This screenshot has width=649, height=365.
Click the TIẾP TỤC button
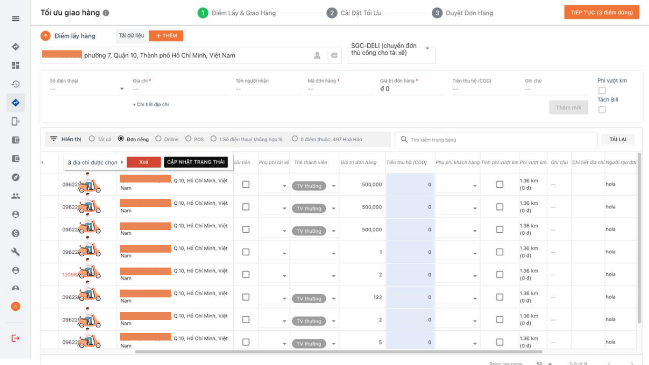pos(601,13)
